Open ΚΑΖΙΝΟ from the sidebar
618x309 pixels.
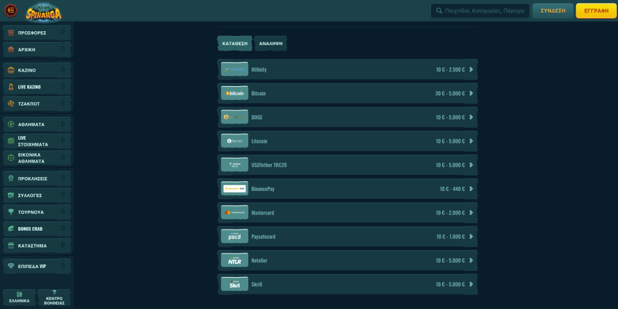coord(36,70)
